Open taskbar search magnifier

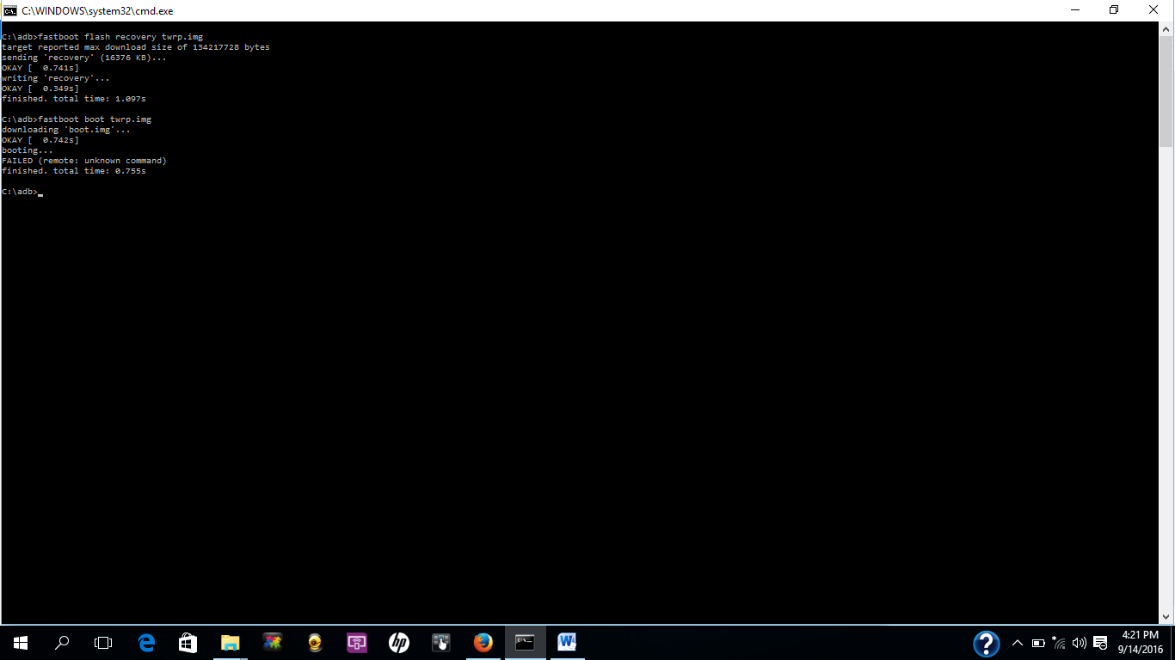[x=62, y=642]
